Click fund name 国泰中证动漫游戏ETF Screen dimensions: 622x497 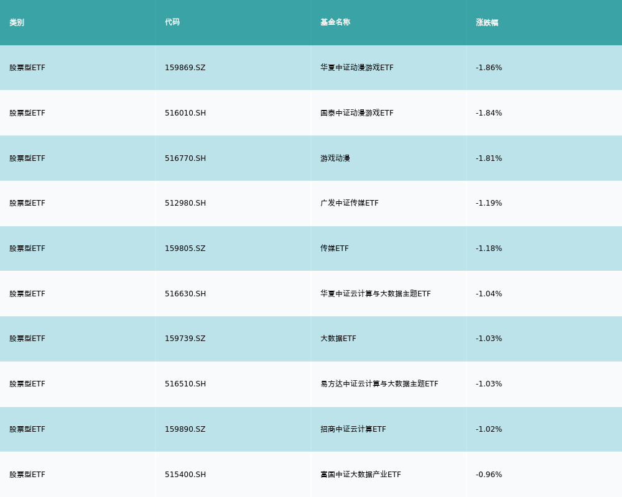(356, 113)
